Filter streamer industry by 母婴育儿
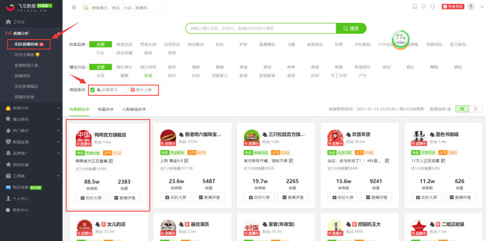The width and height of the screenshot is (486, 241). pyautogui.click(x=220, y=76)
